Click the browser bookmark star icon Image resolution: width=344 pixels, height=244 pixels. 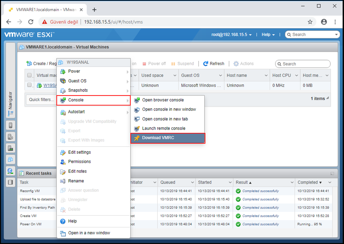click(310, 22)
